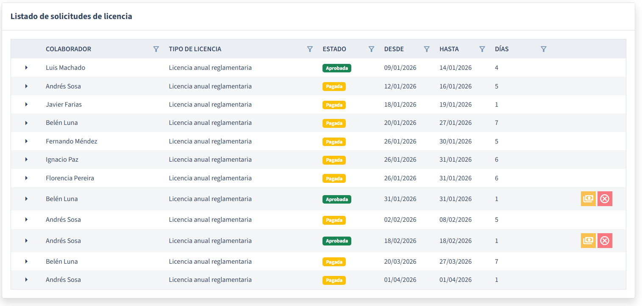Sort by the Estado column header
Image resolution: width=642 pixels, height=306 pixels.
[334, 49]
